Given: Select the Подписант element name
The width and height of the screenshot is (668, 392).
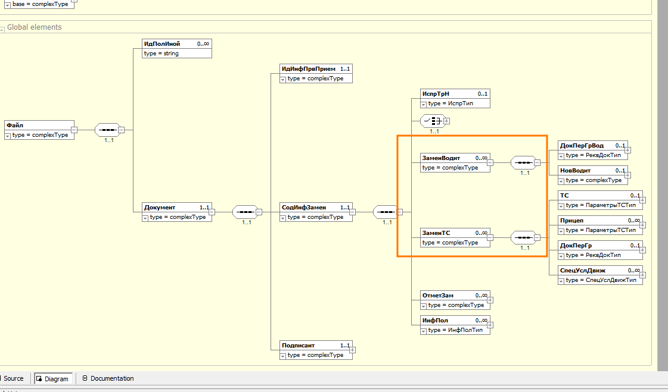Looking at the screenshot, I should [x=298, y=346].
